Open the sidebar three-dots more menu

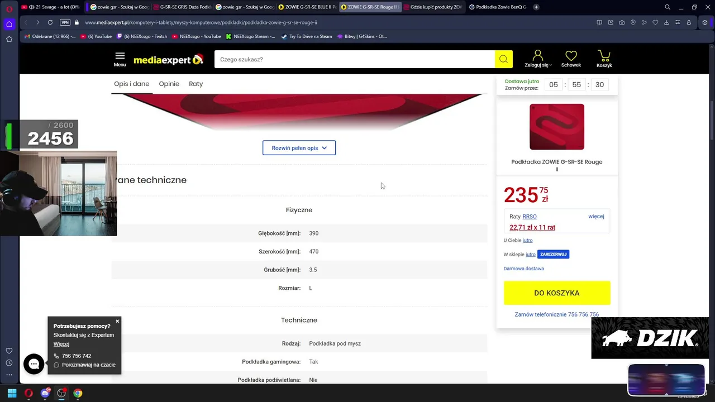click(9, 375)
